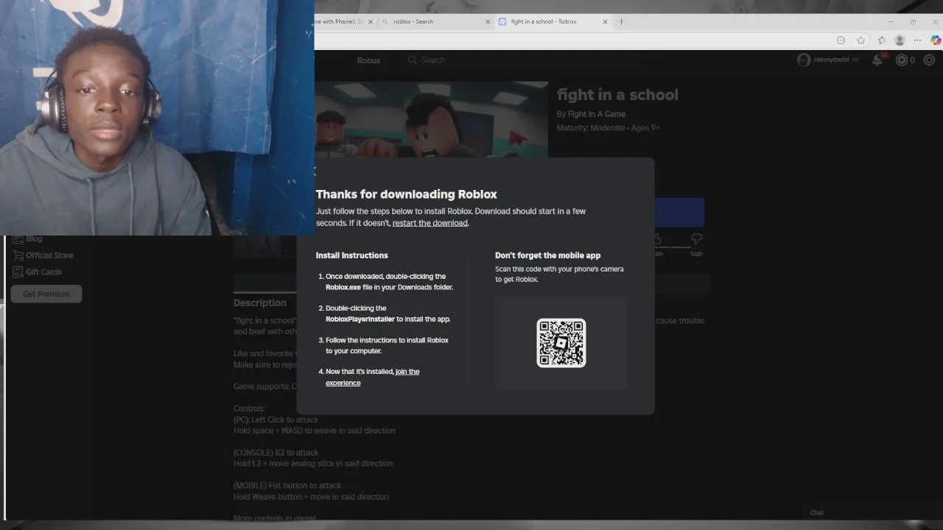Image resolution: width=943 pixels, height=530 pixels.
Task: Open the browser favorites list icon
Action: click(881, 40)
